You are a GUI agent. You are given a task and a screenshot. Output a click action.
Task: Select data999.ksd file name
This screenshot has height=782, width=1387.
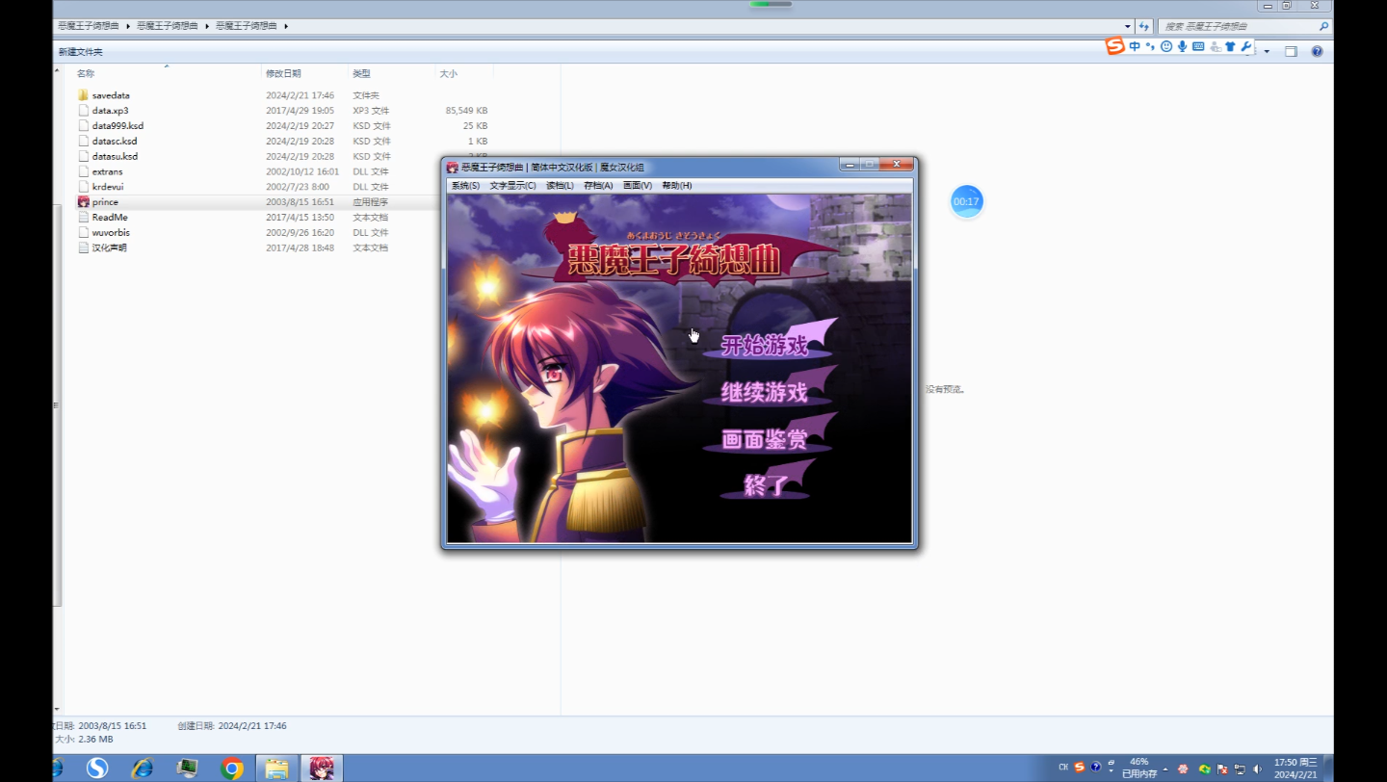[x=118, y=126]
